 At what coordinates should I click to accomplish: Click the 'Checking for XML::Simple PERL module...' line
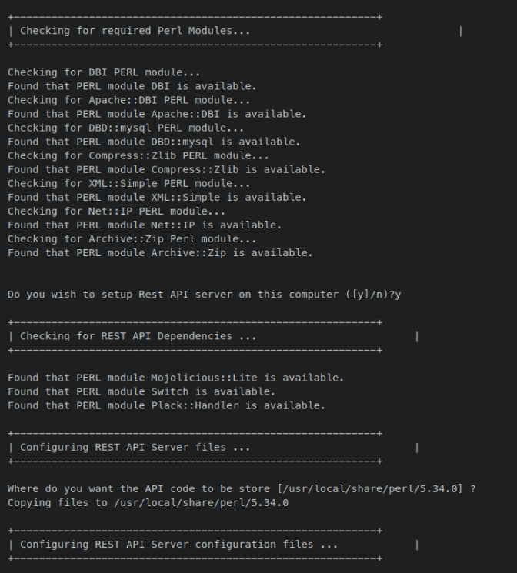tap(129, 183)
